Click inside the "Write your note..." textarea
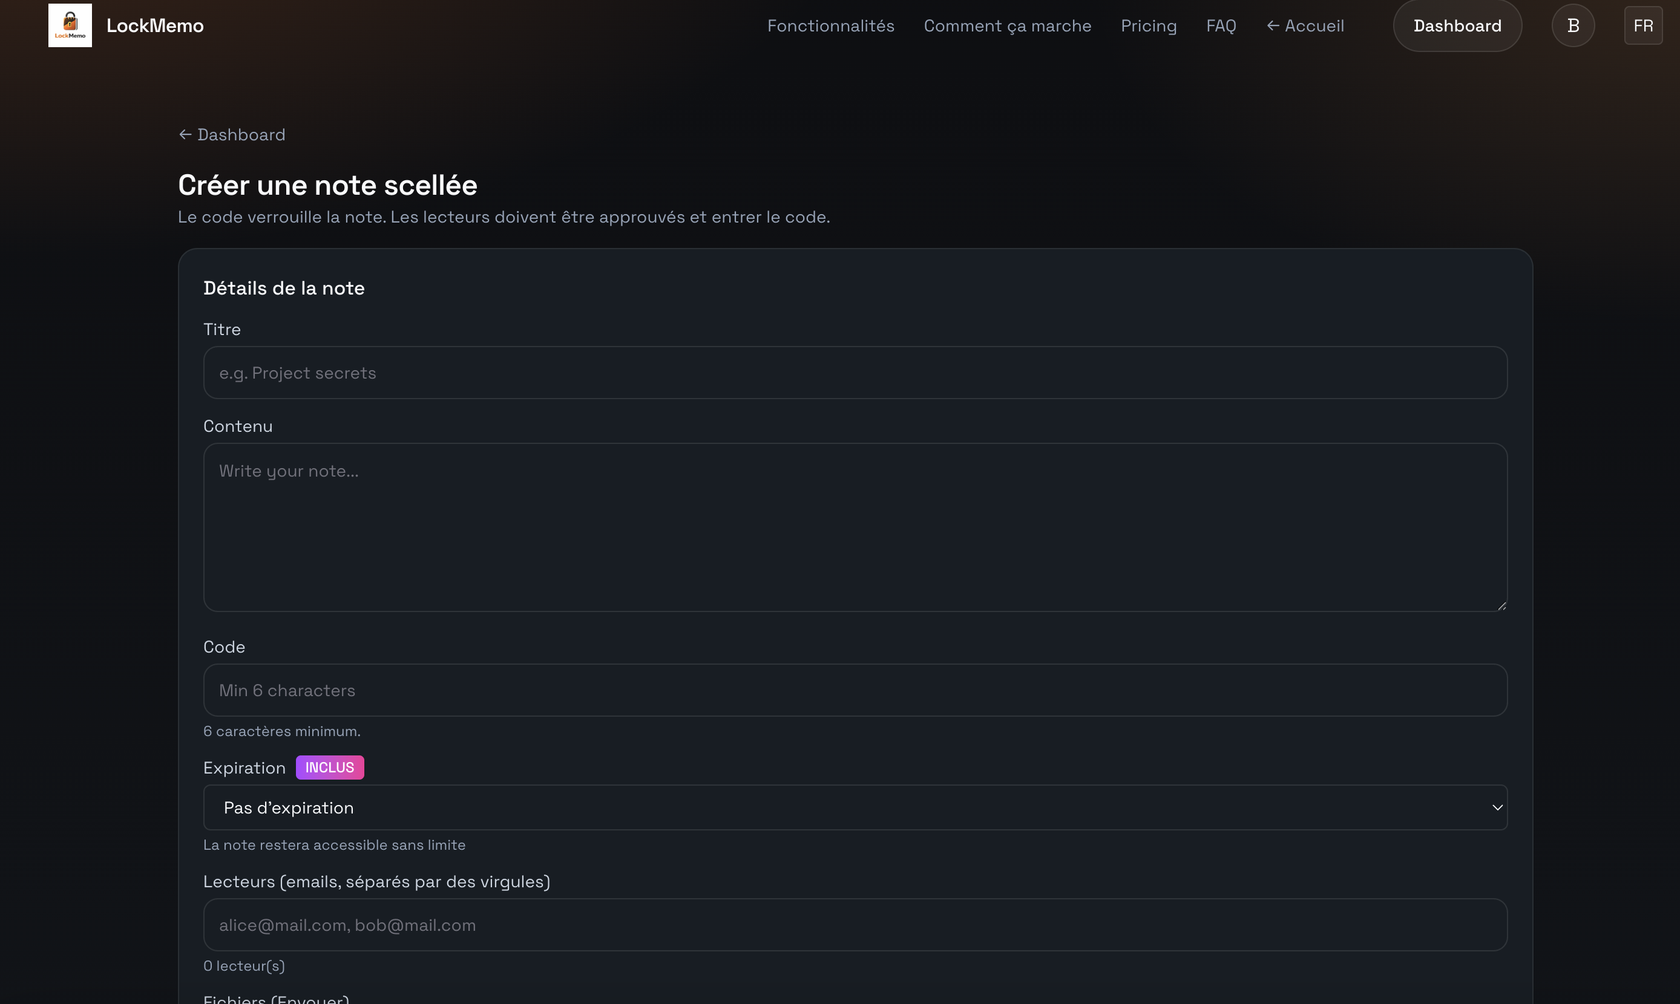This screenshot has height=1004, width=1680. (855, 528)
